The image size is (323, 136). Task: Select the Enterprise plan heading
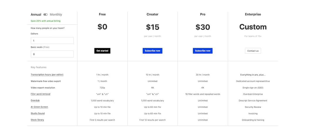tap(253, 14)
